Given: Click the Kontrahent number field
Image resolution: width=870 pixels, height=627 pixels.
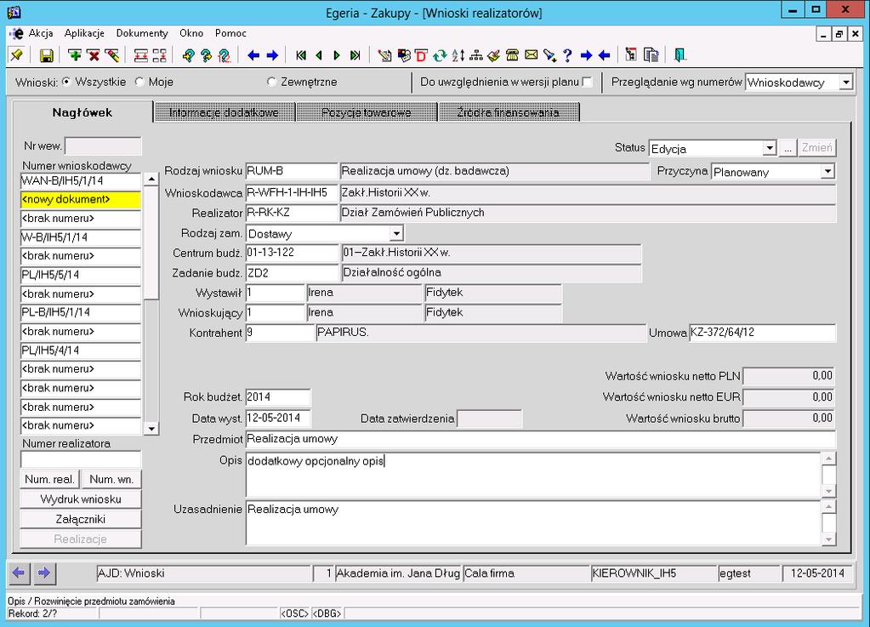Looking at the screenshot, I should (x=280, y=333).
